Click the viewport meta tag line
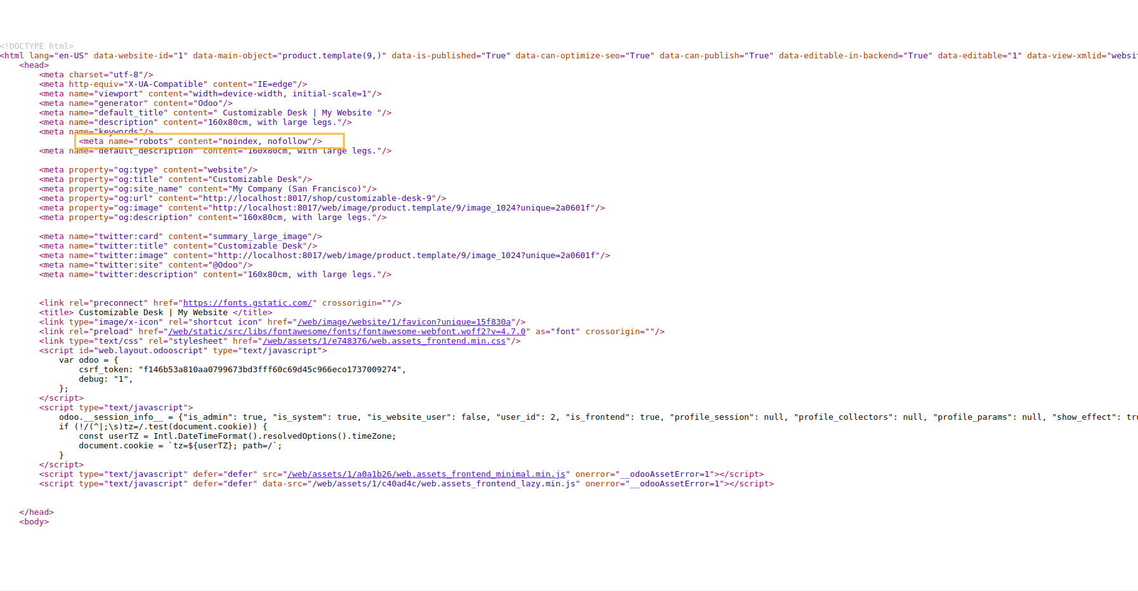This screenshot has height=591, width=1138. (211, 94)
